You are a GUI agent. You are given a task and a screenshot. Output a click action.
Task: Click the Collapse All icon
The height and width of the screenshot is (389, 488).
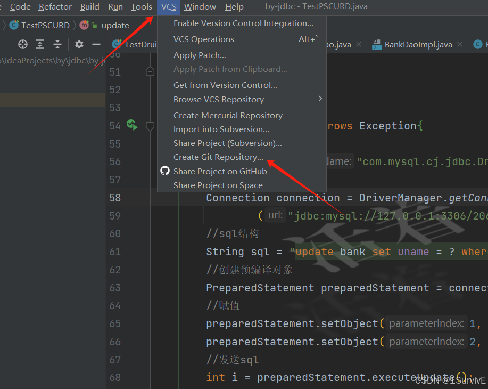point(57,45)
